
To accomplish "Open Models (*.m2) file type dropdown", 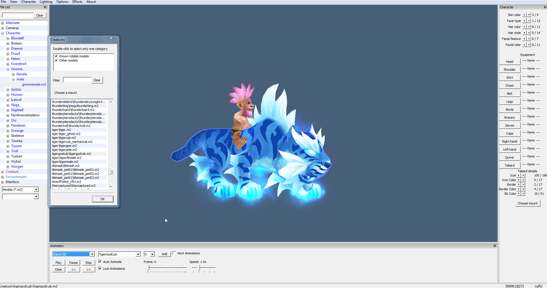I will coord(36,190).
